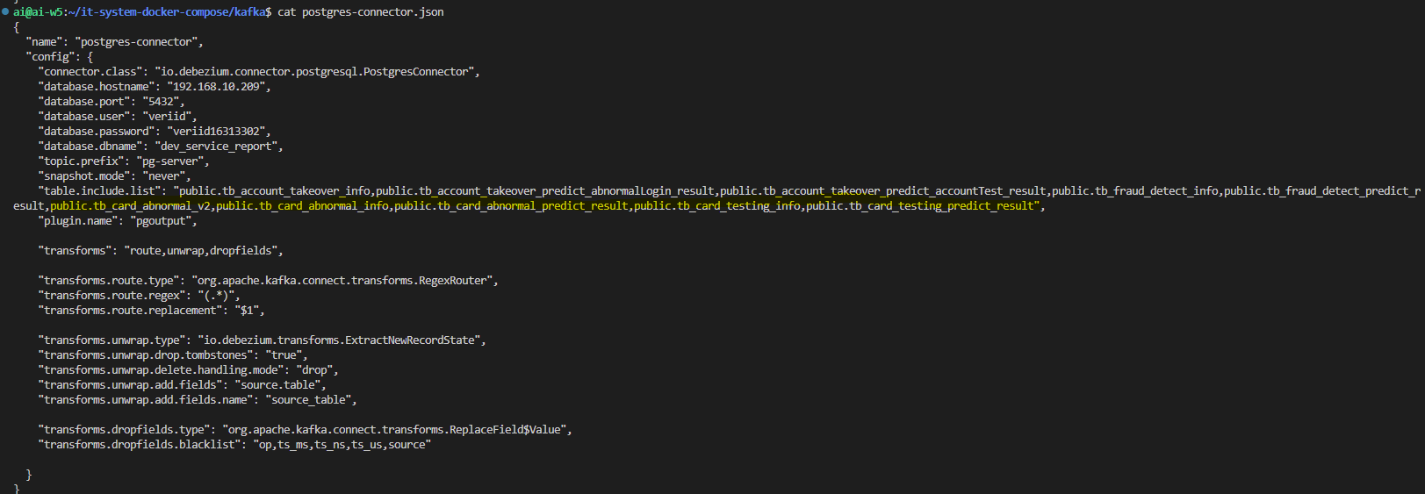Click the transforms value "route,unwrap,dropfields"
The width and height of the screenshot is (1425, 494).
pyautogui.click(x=203, y=251)
